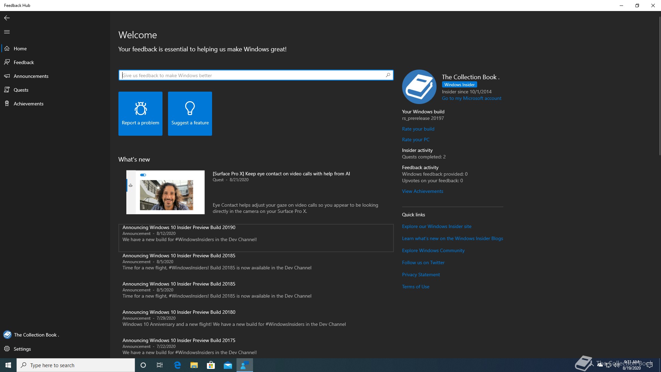Click Feedback Hub icon in taskbar
Image resolution: width=661 pixels, height=372 pixels.
point(245,365)
